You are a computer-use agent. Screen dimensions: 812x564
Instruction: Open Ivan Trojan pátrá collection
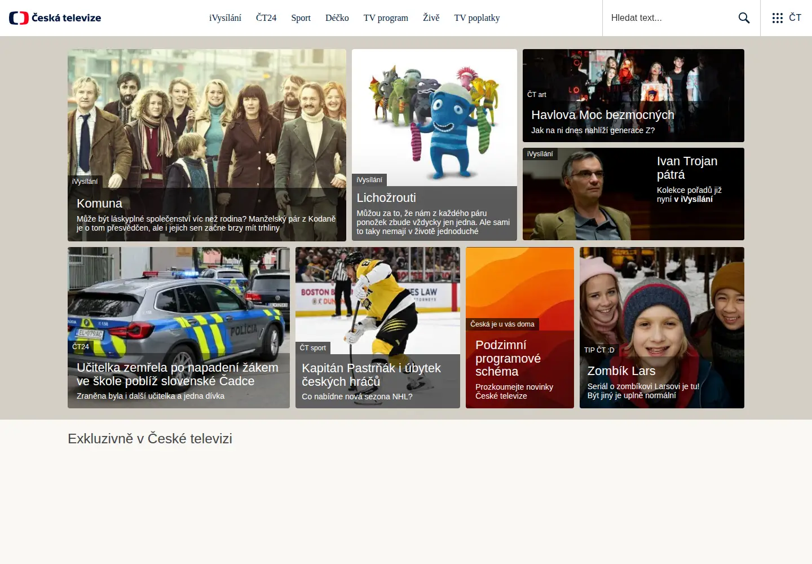[x=687, y=168]
